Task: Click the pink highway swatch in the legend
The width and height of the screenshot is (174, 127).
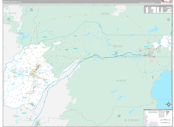Action: pyautogui.click(x=153, y=123)
